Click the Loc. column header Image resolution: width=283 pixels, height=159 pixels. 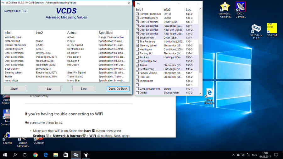[189, 9]
